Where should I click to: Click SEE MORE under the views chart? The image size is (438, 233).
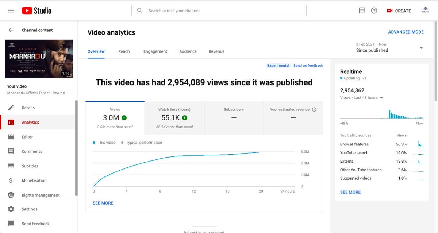coord(103,203)
